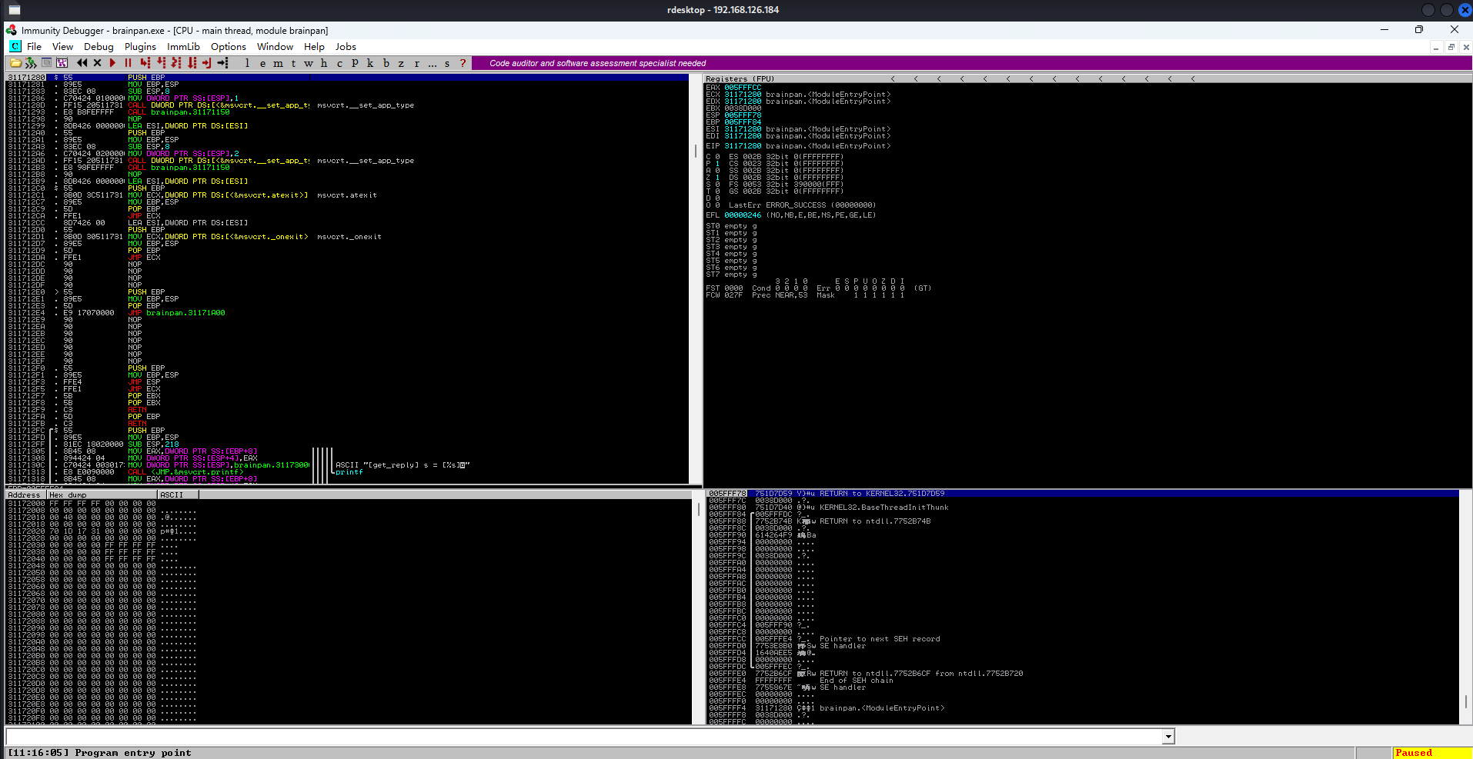The width and height of the screenshot is (1473, 759).
Task: Open the ImmLib menu
Action: [x=183, y=47]
